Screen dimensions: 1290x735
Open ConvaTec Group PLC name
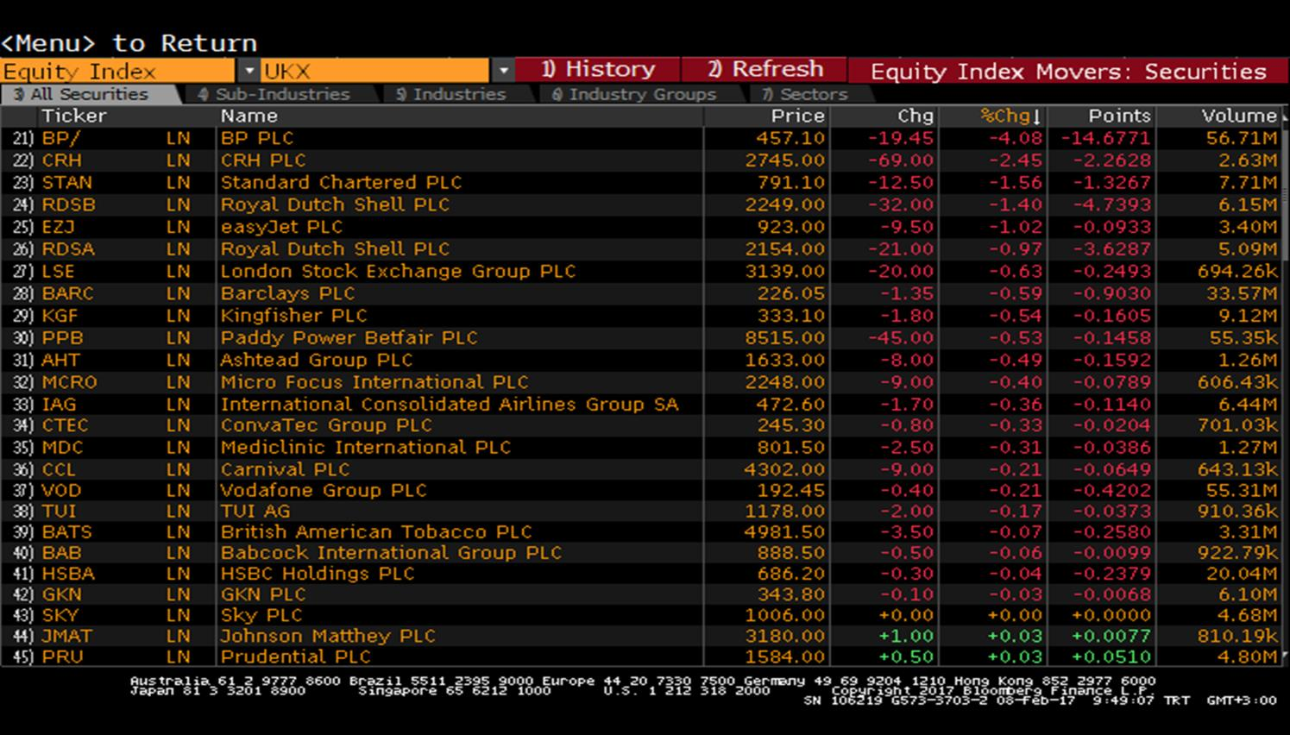coord(326,425)
